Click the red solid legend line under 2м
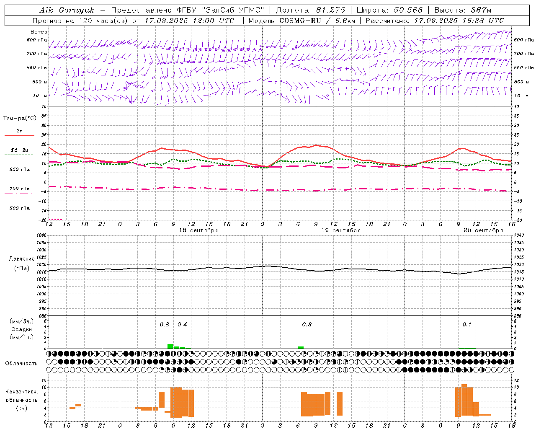The image size is (536, 429). pyautogui.click(x=19, y=135)
